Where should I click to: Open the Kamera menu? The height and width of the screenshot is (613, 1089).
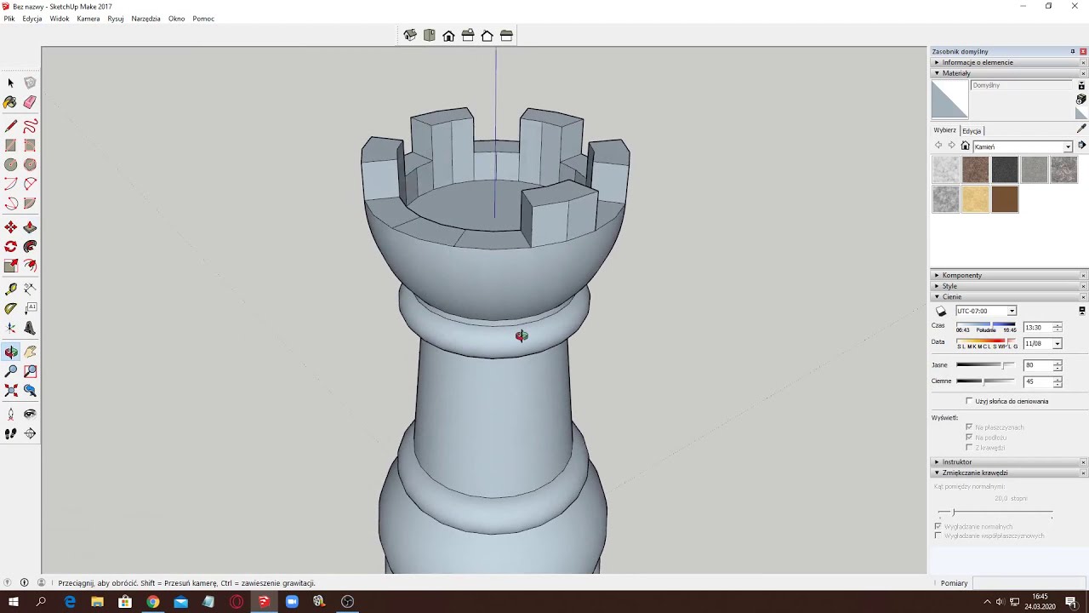[x=88, y=19]
